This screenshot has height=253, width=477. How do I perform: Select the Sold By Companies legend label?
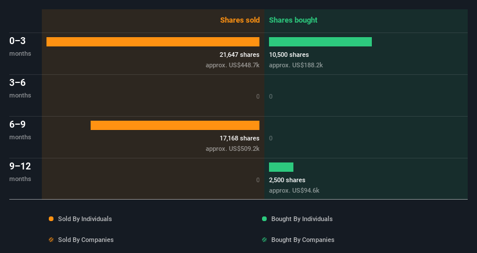[x=86, y=240]
